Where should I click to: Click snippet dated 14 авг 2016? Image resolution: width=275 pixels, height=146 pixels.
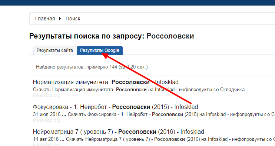154,139
